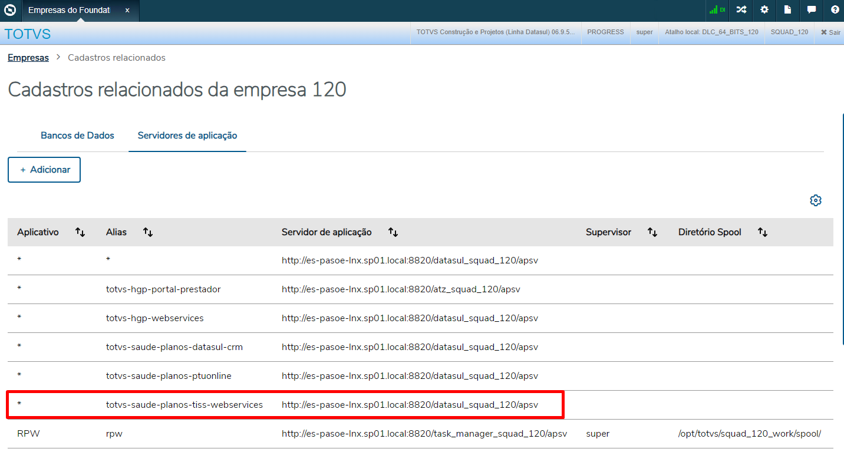Select alias totvs-hgp-portal-prestador
This screenshot has width=844, height=452.
pyautogui.click(x=163, y=289)
